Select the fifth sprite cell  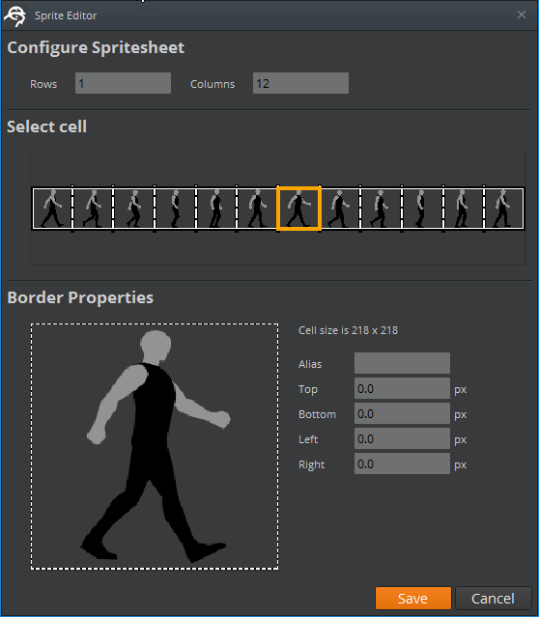[x=216, y=209]
